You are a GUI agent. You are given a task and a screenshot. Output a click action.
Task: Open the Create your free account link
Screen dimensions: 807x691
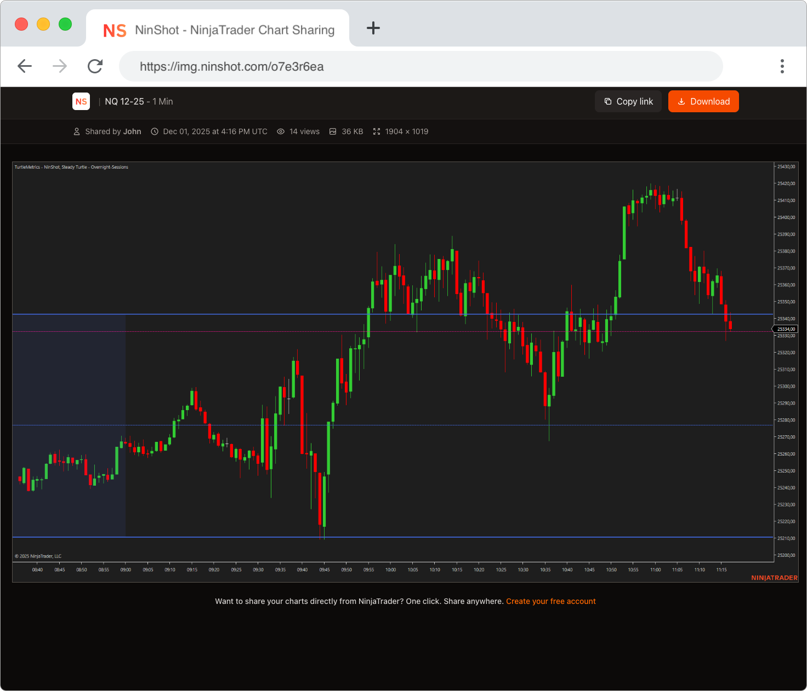550,601
